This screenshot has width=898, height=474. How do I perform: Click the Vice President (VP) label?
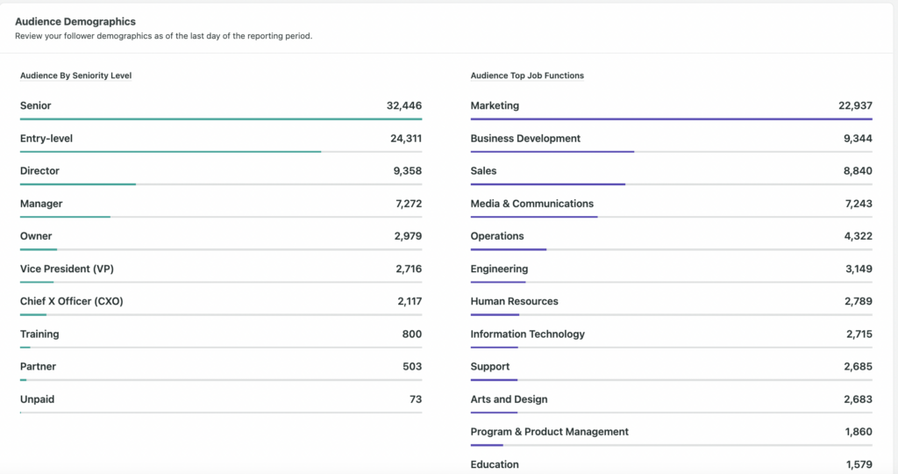coord(67,269)
